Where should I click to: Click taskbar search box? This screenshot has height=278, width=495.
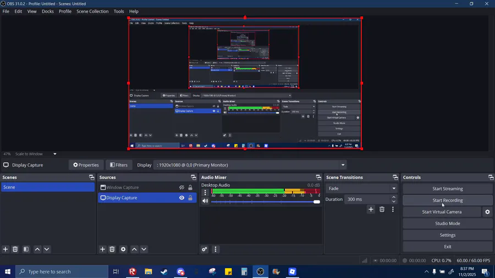tap(62, 271)
